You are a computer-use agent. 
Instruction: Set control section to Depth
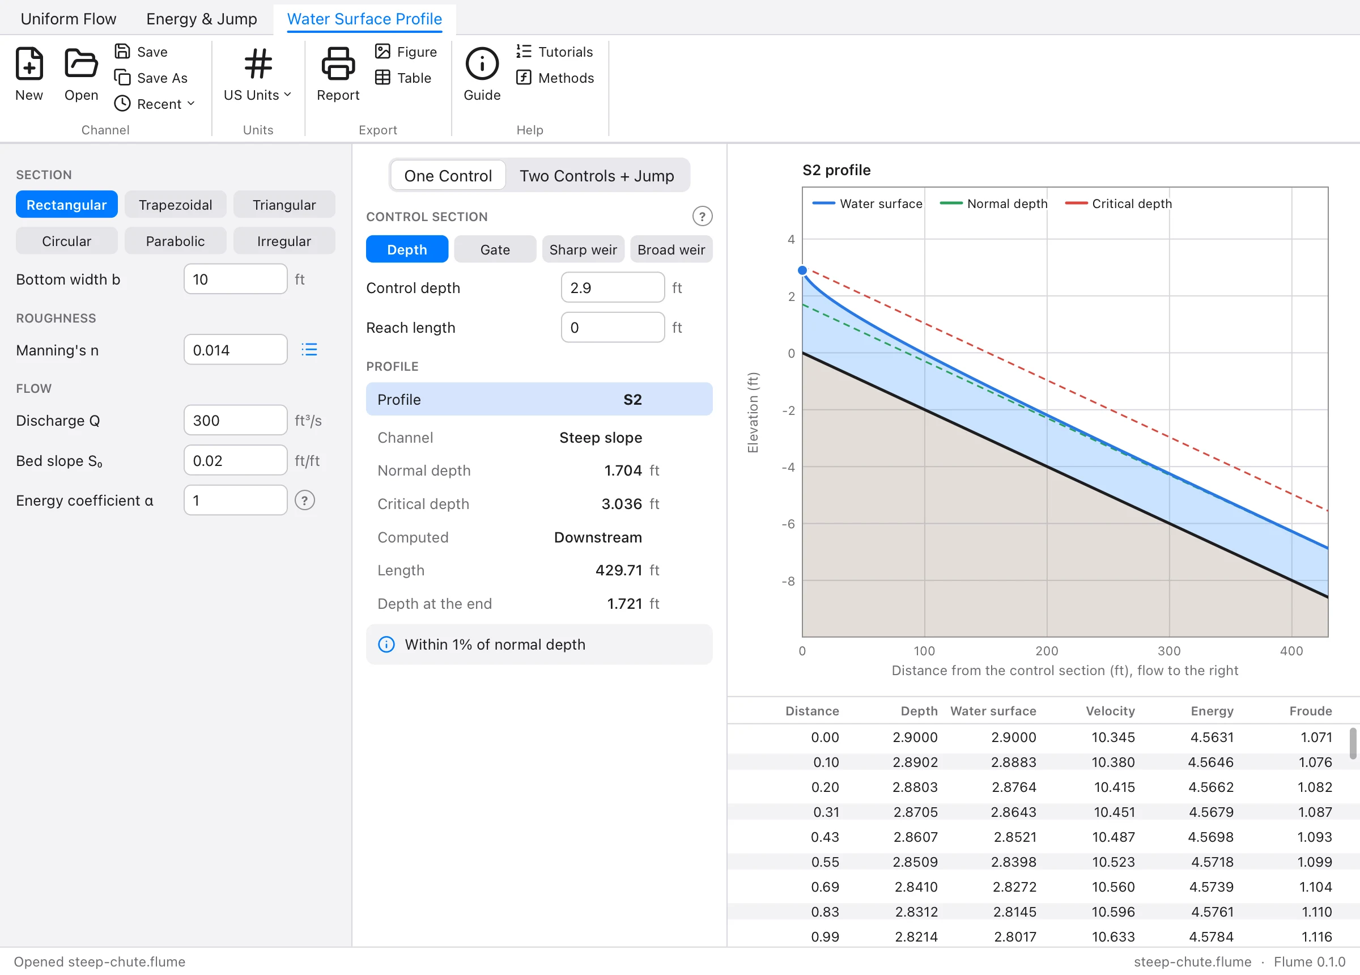pos(407,249)
